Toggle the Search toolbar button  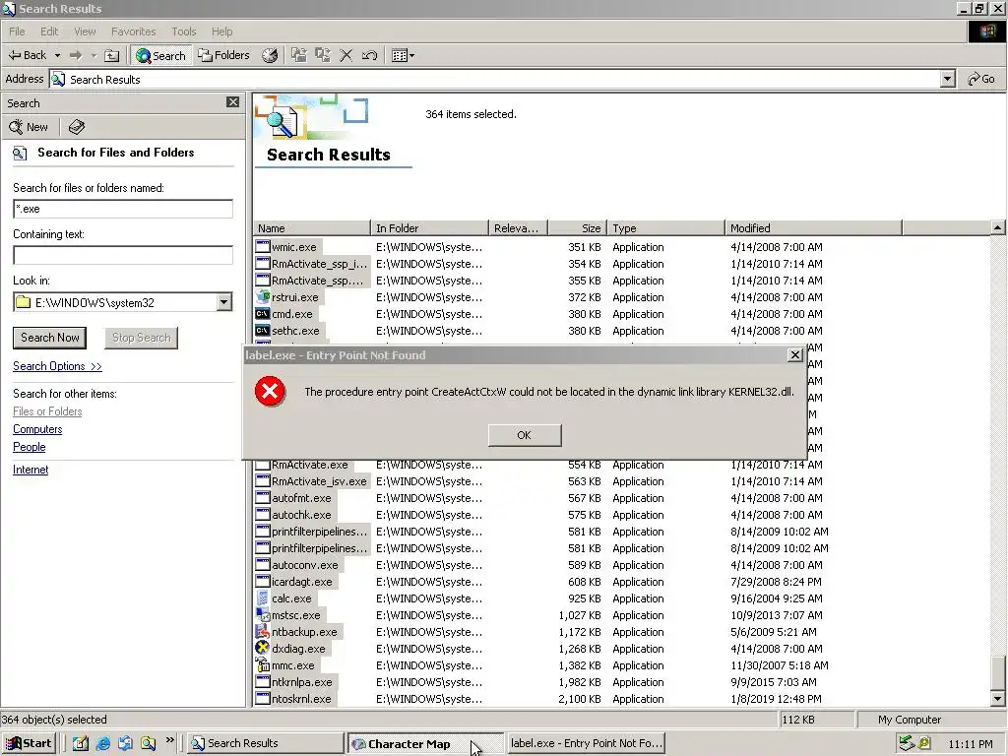tap(160, 55)
